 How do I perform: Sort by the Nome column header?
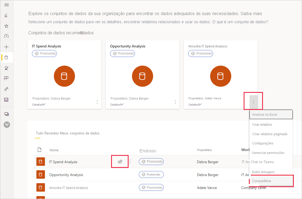click(54, 150)
